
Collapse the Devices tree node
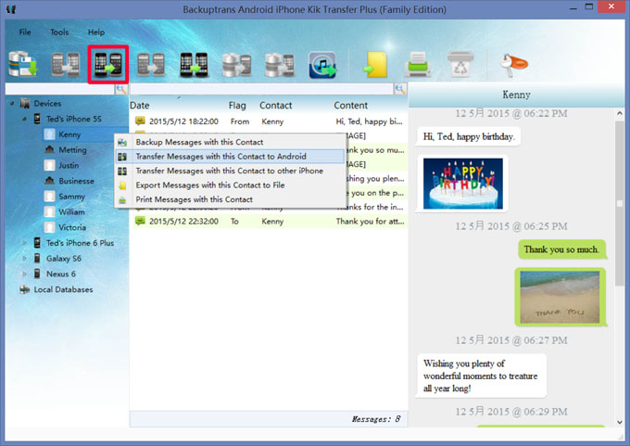coord(12,103)
